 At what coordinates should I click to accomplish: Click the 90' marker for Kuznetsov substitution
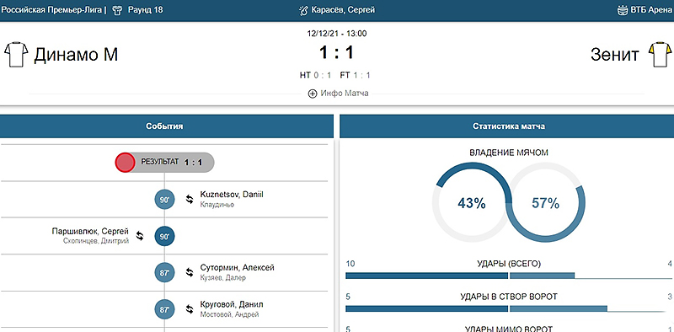[164, 200]
